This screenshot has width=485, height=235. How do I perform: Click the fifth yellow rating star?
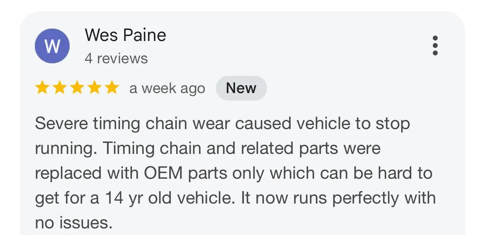point(112,88)
